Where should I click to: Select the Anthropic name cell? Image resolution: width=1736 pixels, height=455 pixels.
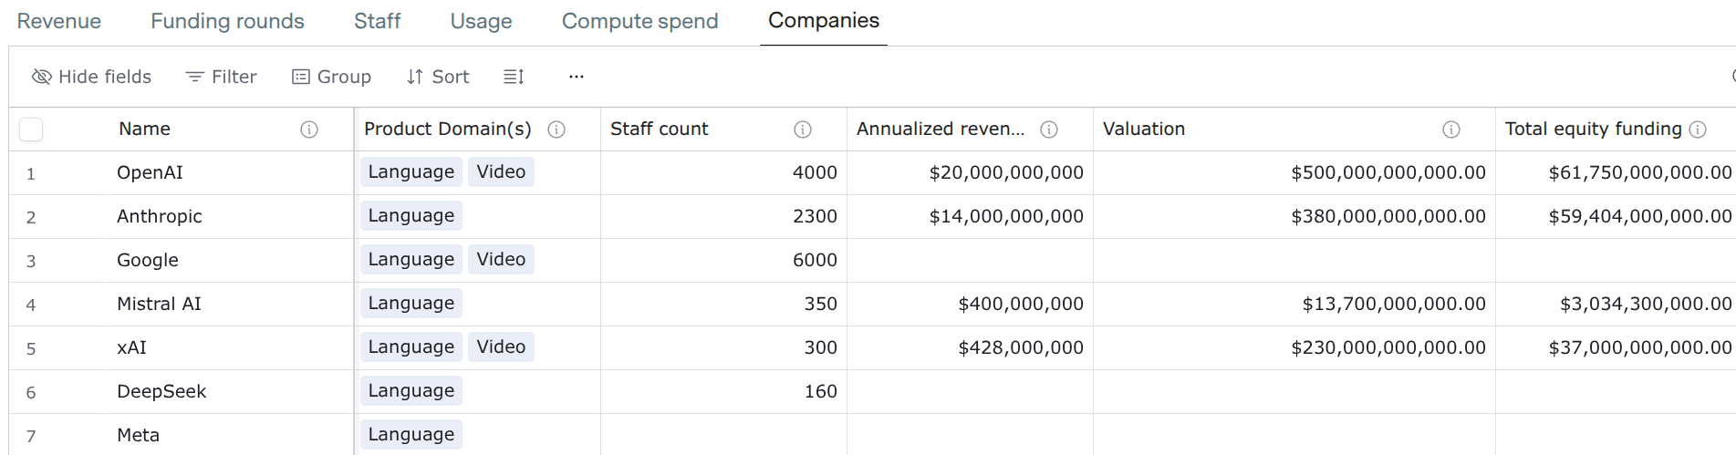click(160, 216)
